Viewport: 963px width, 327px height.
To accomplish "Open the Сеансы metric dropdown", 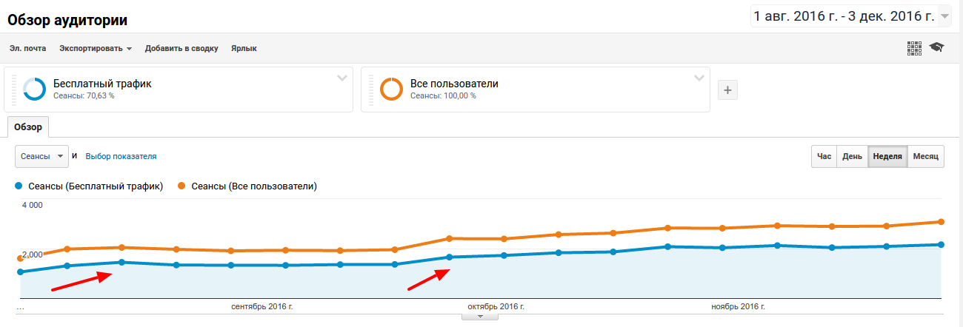I will [41, 157].
